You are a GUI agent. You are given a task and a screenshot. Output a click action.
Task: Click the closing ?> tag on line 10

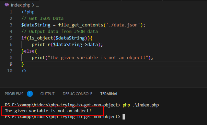coord(24,71)
